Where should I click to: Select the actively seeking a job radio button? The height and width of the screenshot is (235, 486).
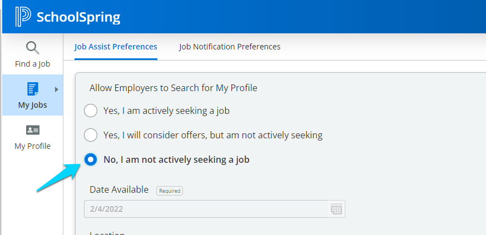91,111
